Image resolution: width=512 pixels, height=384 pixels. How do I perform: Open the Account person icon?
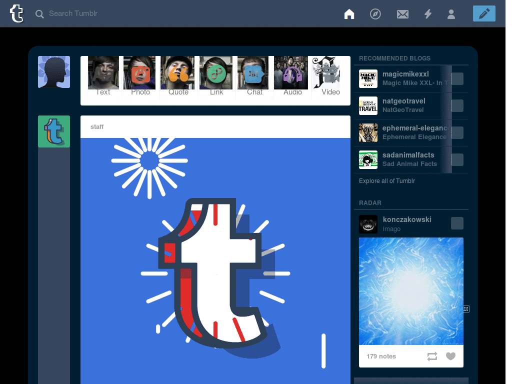point(451,14)
